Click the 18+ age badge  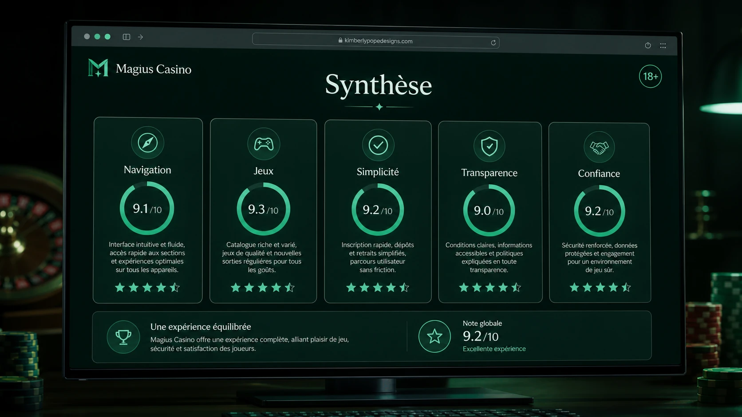651,76
